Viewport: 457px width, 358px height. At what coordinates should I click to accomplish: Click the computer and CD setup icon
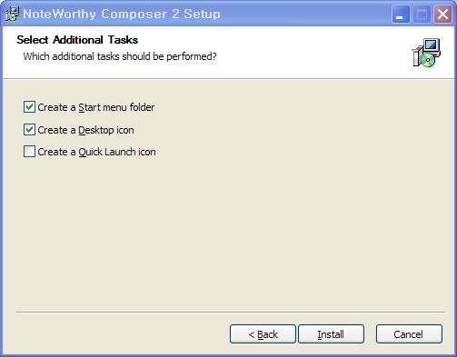(426, 53)
